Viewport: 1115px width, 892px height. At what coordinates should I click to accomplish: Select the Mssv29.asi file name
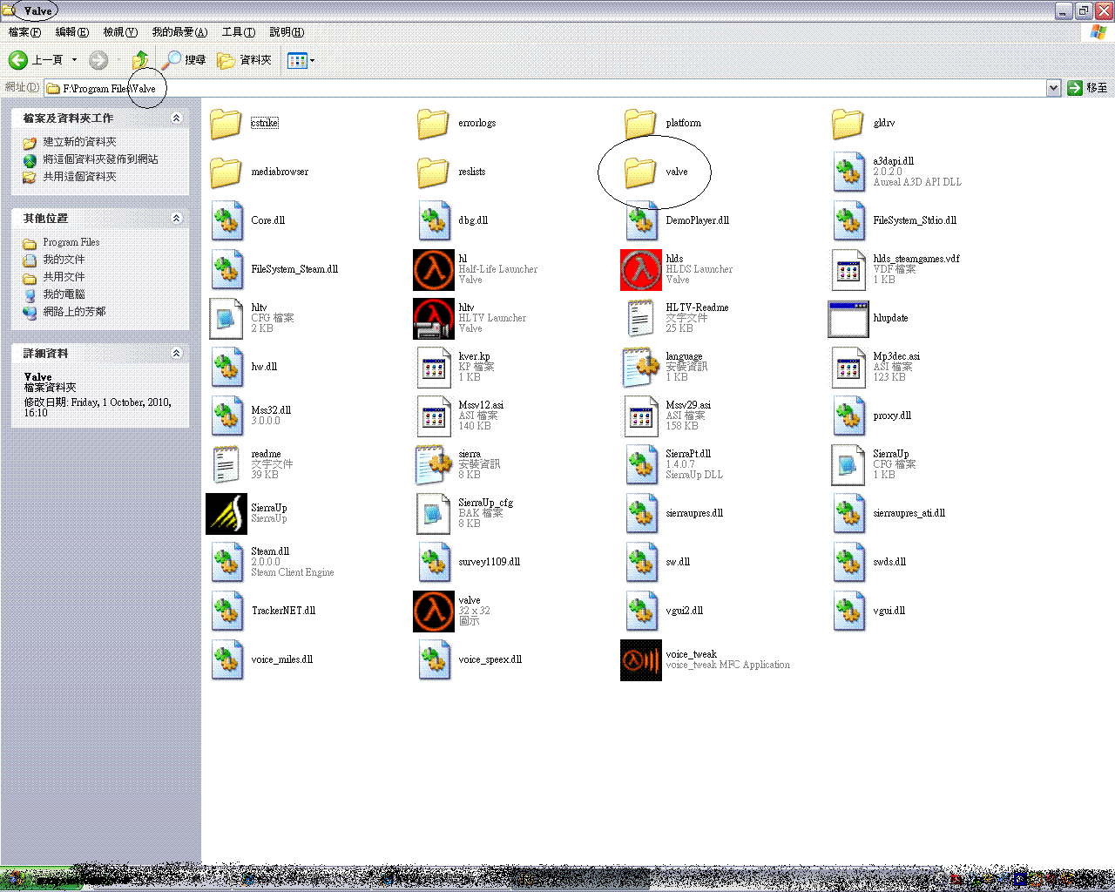688,405
